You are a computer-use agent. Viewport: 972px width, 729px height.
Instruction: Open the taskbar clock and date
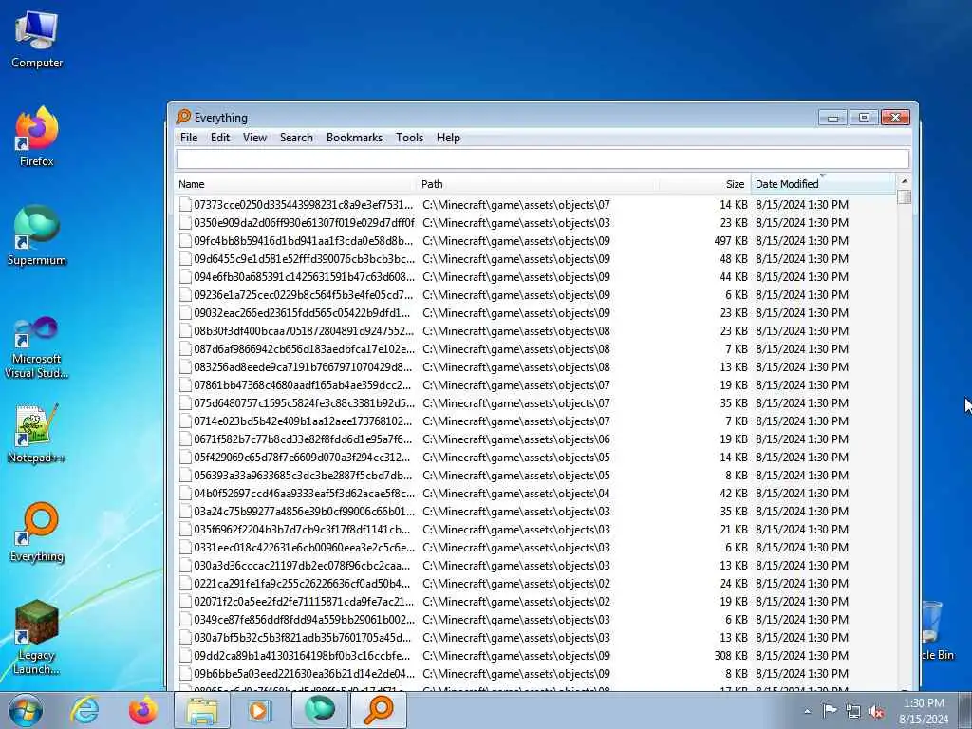[924, 711]
